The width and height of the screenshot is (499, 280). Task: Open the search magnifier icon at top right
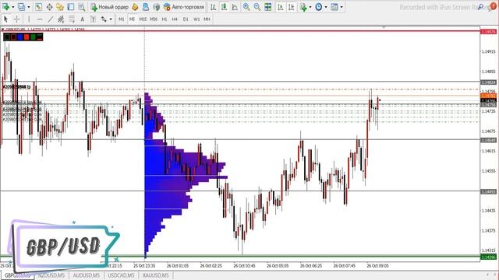(x=481, y=7)
